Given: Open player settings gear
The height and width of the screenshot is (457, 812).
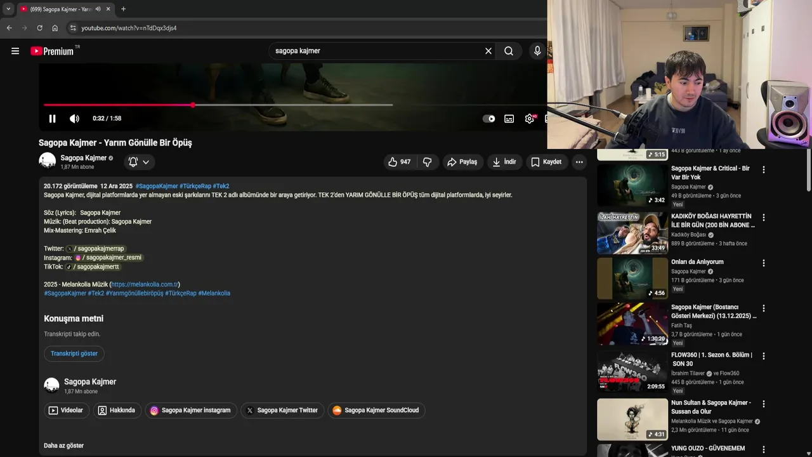Looking at the screenshot, I should (530, 119).
